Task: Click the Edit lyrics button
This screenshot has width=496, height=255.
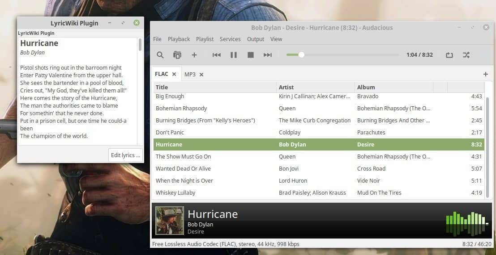Action: tap(125, 155)
